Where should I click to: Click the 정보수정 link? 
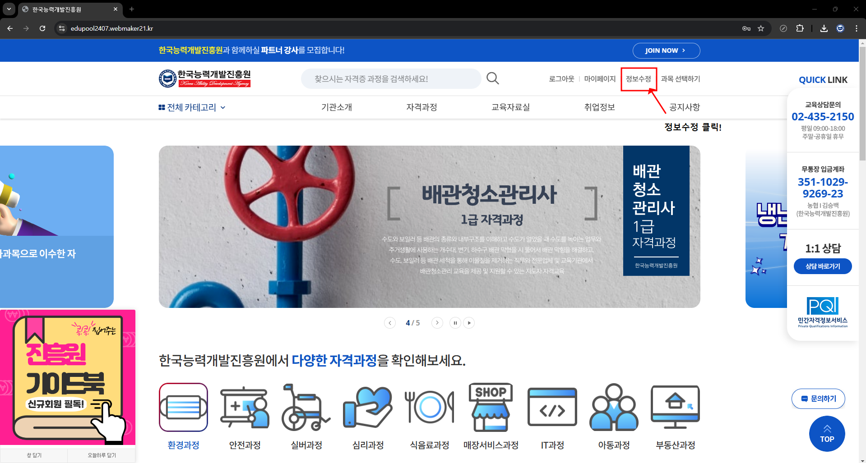(x=638, y=79)
